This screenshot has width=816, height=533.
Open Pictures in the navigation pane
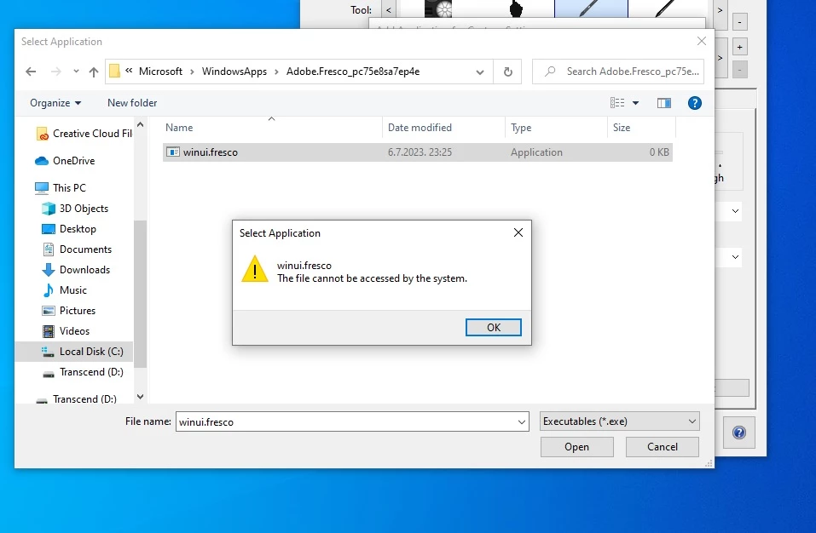click(x=69, y=311)
